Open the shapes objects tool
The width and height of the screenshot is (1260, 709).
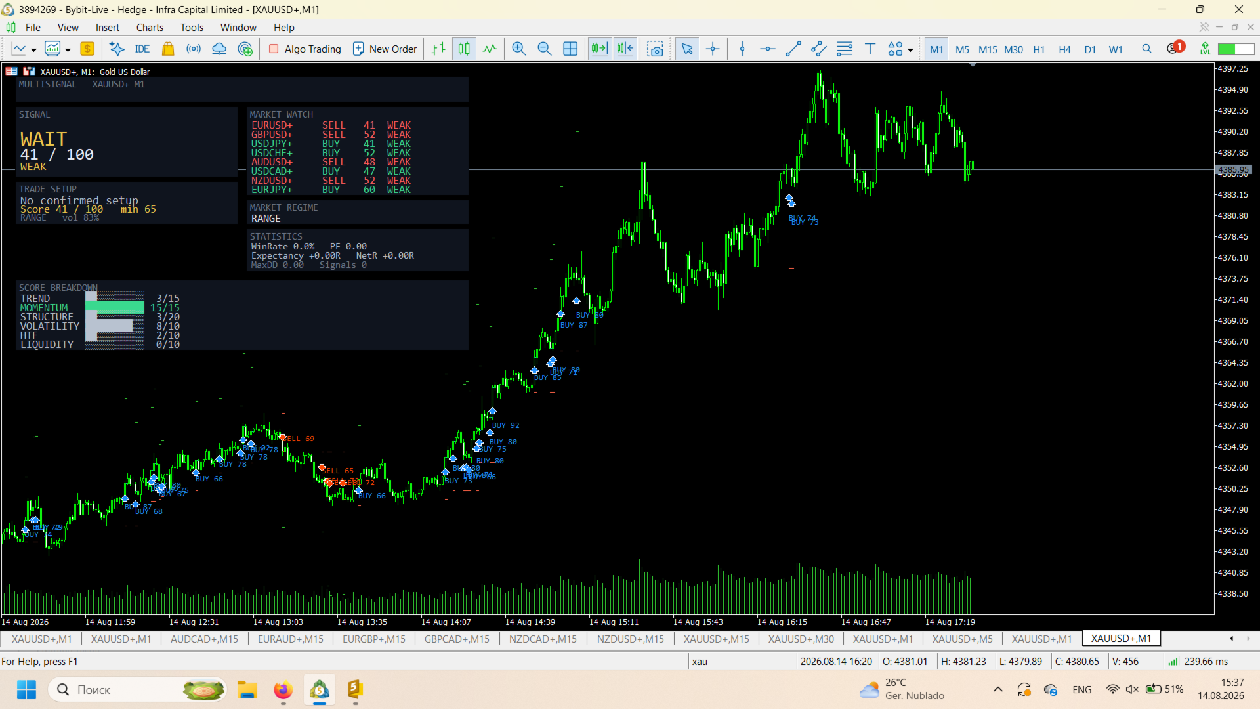[x=895, y=49]
